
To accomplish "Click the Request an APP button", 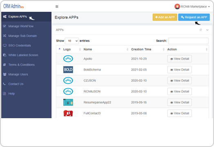I will pos(194,17).
